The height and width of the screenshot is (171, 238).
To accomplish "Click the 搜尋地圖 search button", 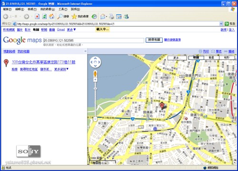I will (x=154, y=40).
